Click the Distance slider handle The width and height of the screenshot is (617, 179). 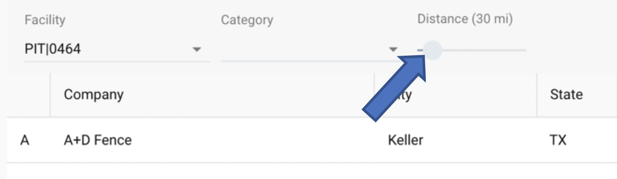click(x=432, y=50)
